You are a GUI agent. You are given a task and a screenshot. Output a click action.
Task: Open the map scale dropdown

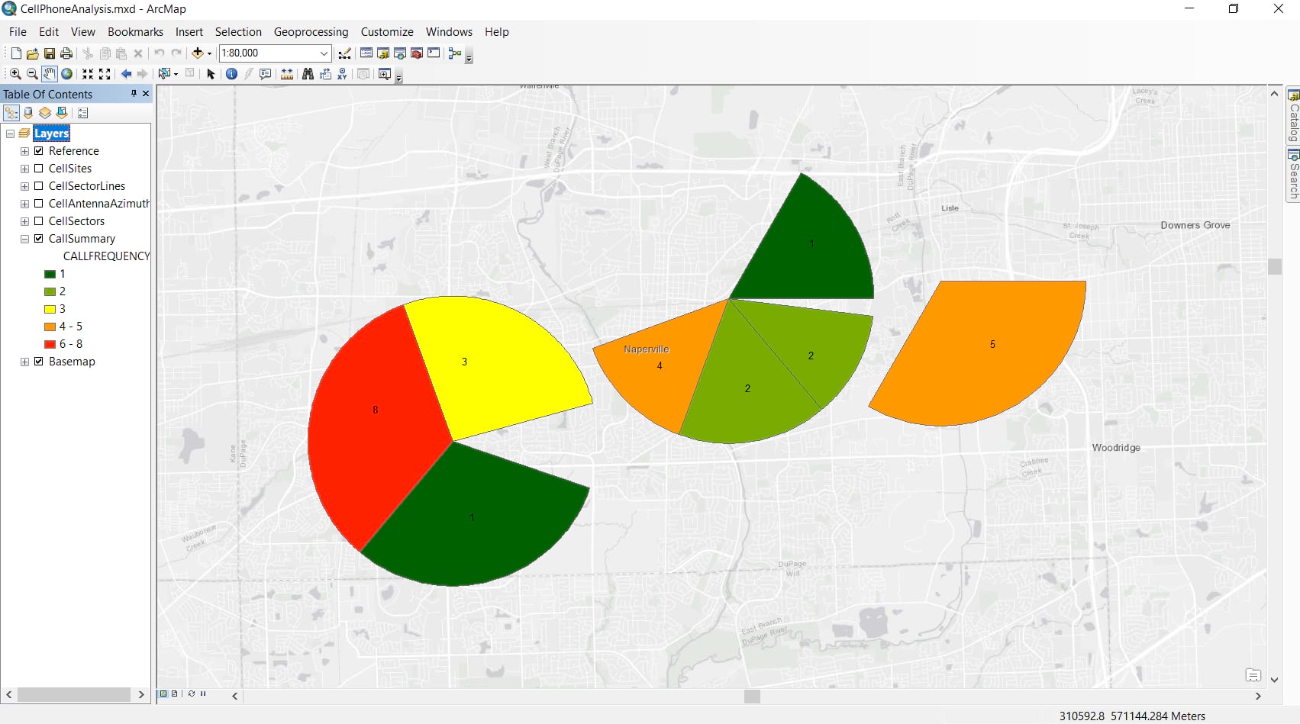(x=324, y=53)
